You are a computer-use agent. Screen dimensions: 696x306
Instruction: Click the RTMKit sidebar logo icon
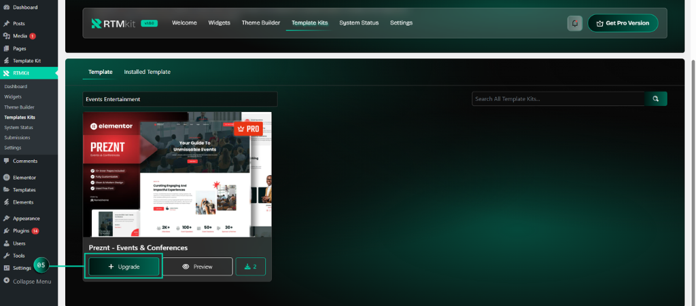point(6,73)
